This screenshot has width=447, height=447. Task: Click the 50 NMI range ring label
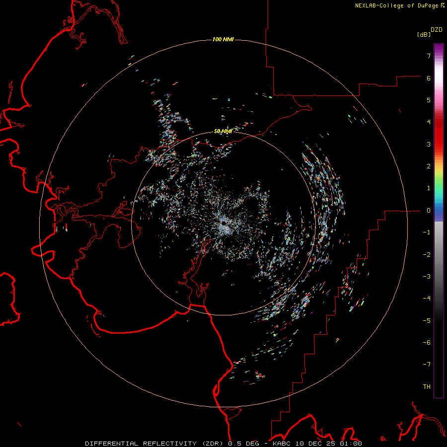click(x=223, y=131)
